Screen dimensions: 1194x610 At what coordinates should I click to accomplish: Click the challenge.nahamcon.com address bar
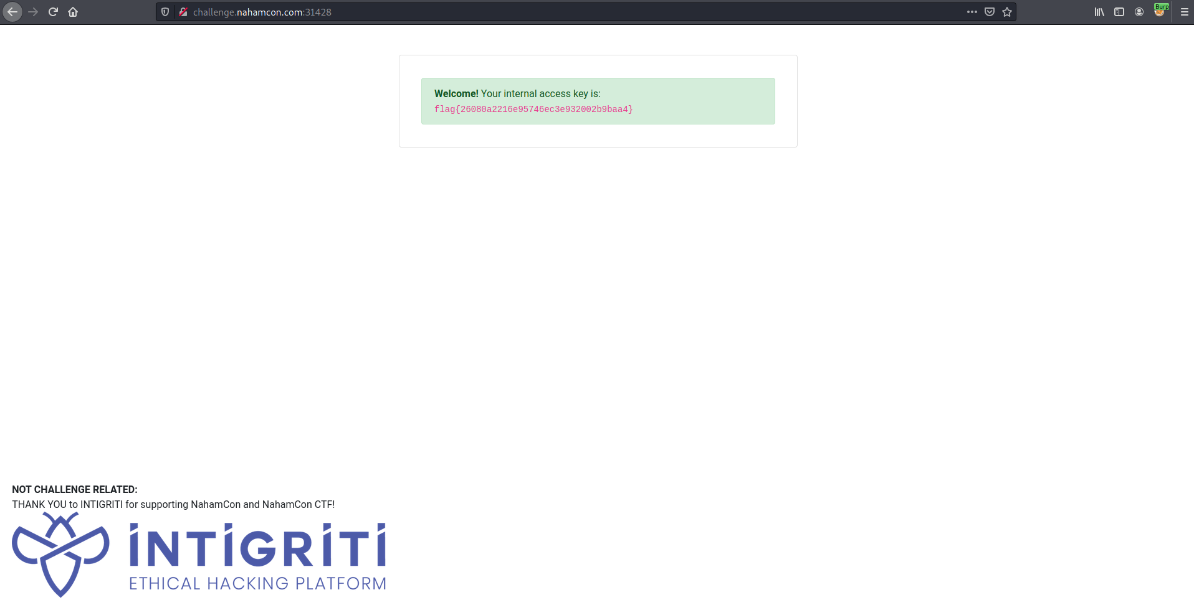pyautogui.click(x=561, y=12)
